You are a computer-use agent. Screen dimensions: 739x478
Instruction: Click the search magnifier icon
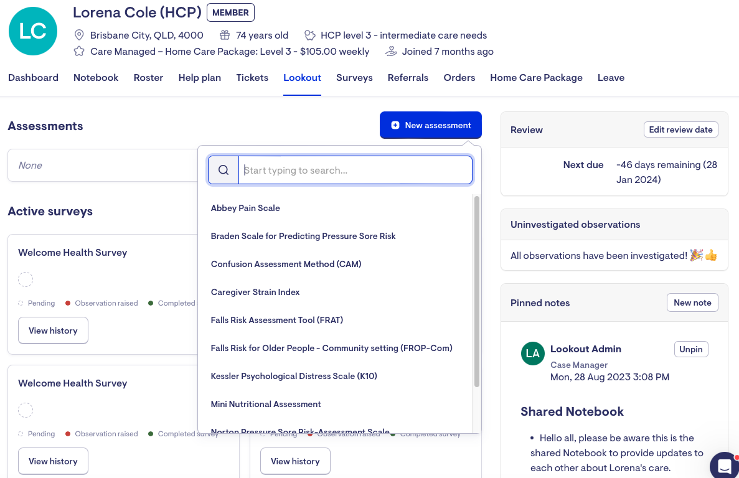(224, 170)
